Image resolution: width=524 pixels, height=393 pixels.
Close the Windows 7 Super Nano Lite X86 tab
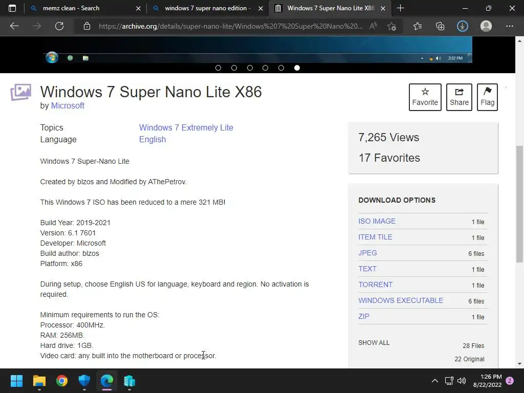(x=383, y=8)
